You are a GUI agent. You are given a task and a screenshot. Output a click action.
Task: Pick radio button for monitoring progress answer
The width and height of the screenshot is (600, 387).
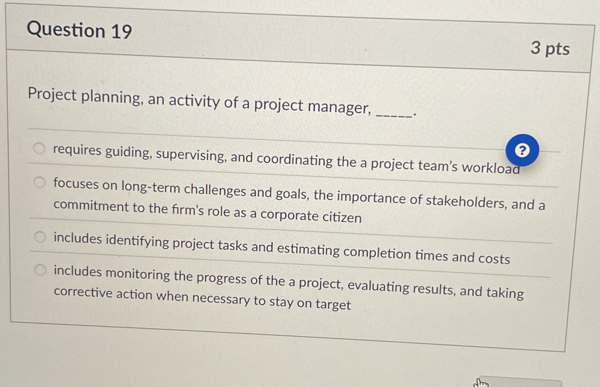40,270
